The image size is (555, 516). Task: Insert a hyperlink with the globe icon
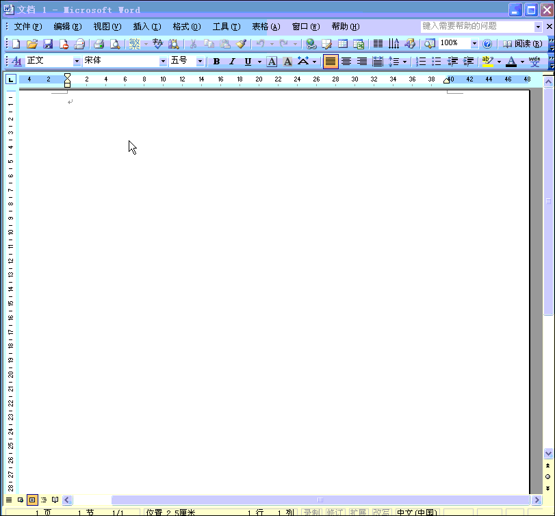(x=311, y=44)
